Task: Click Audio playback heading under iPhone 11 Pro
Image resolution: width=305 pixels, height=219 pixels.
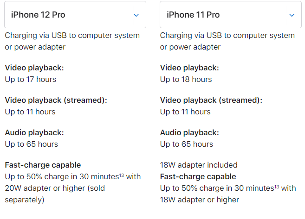Action: pos(189,132)
